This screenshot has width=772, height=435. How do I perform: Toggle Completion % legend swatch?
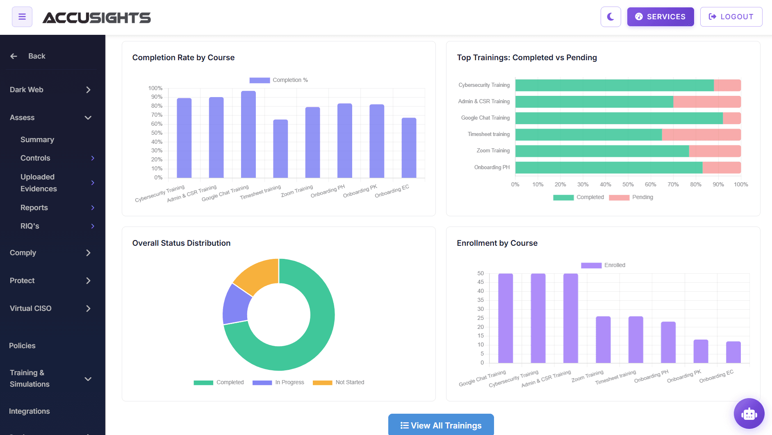[260, 80]
